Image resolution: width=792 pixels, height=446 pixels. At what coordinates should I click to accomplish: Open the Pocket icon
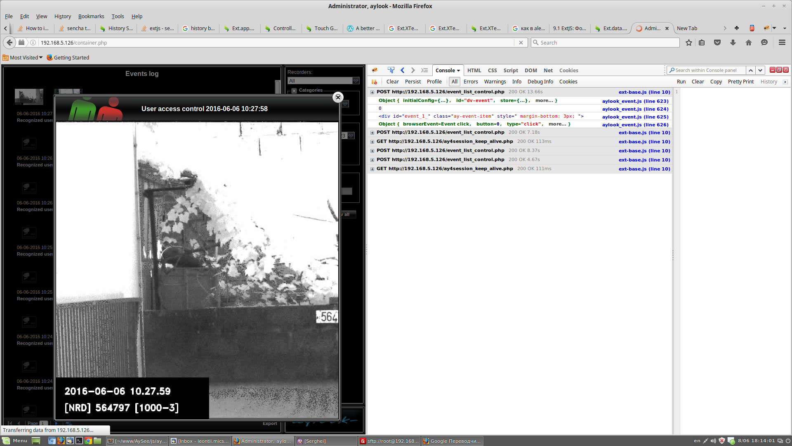pos(717,43)
